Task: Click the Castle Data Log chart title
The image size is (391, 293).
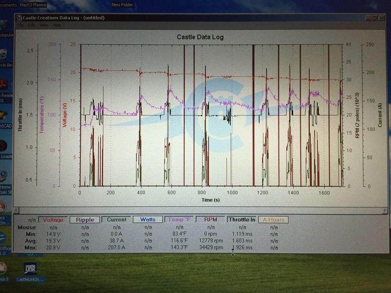Action: click(x=200, y=37)
